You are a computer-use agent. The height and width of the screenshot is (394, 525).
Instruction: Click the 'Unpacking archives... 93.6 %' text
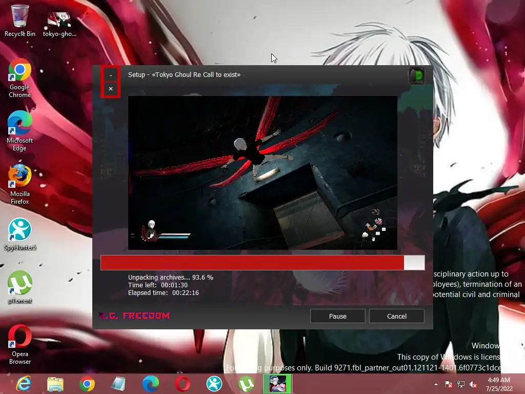(x=170, y=278)
